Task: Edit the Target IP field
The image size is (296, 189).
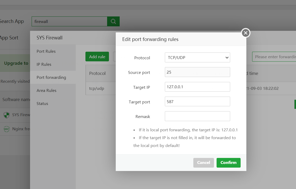Action: click(x=197, y=87)
